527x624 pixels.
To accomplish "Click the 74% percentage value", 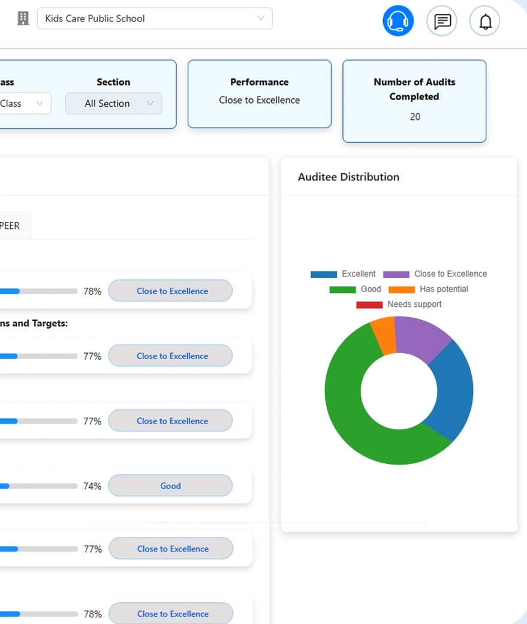I will pyautogui.click(x=92, y=486).
